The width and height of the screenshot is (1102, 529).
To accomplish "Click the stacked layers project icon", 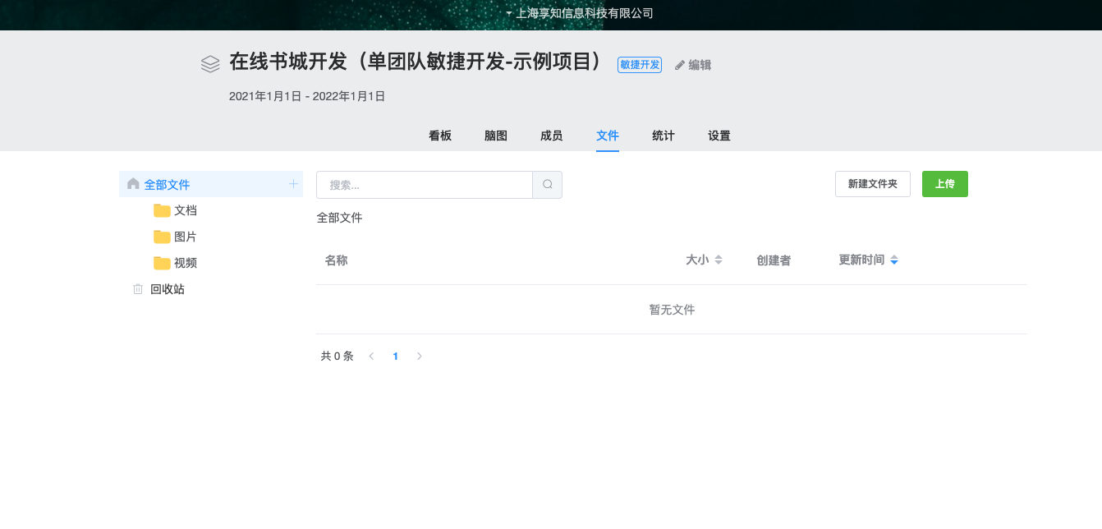I will [x=210, y=64].
